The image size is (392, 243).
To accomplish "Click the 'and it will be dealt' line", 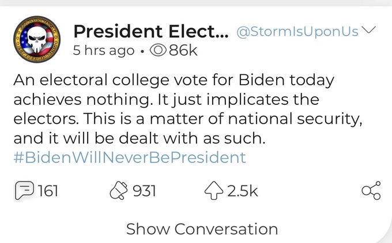I will [x=140, y=138].
